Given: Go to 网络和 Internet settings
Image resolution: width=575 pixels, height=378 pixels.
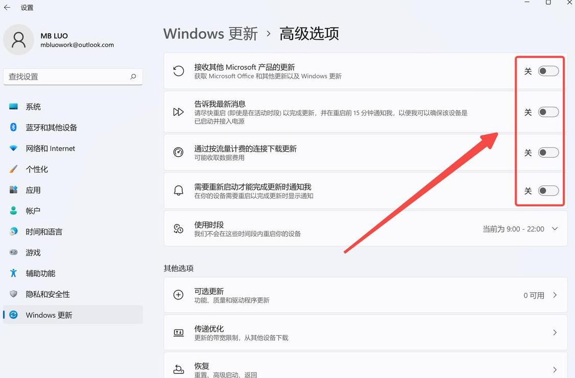Looking at the screenshot, I should click(x=73, y=148).
